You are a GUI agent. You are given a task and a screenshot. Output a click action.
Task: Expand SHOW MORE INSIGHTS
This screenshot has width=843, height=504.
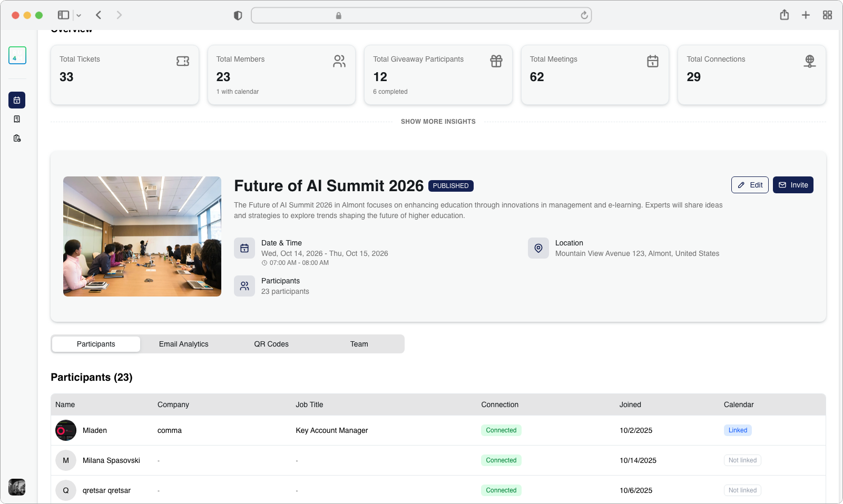438,121
